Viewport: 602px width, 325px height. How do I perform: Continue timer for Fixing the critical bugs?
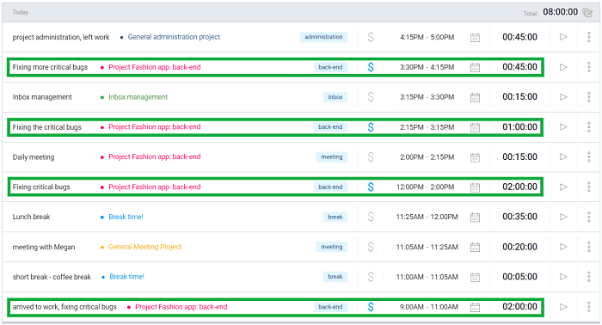(x=563, y=127)
